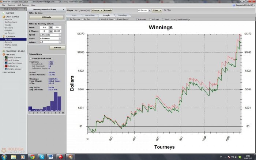Select Tourney Results tree item

[x=13, y=40]
